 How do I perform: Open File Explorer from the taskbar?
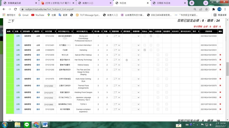pyautogui.click(x=17, y=125)
